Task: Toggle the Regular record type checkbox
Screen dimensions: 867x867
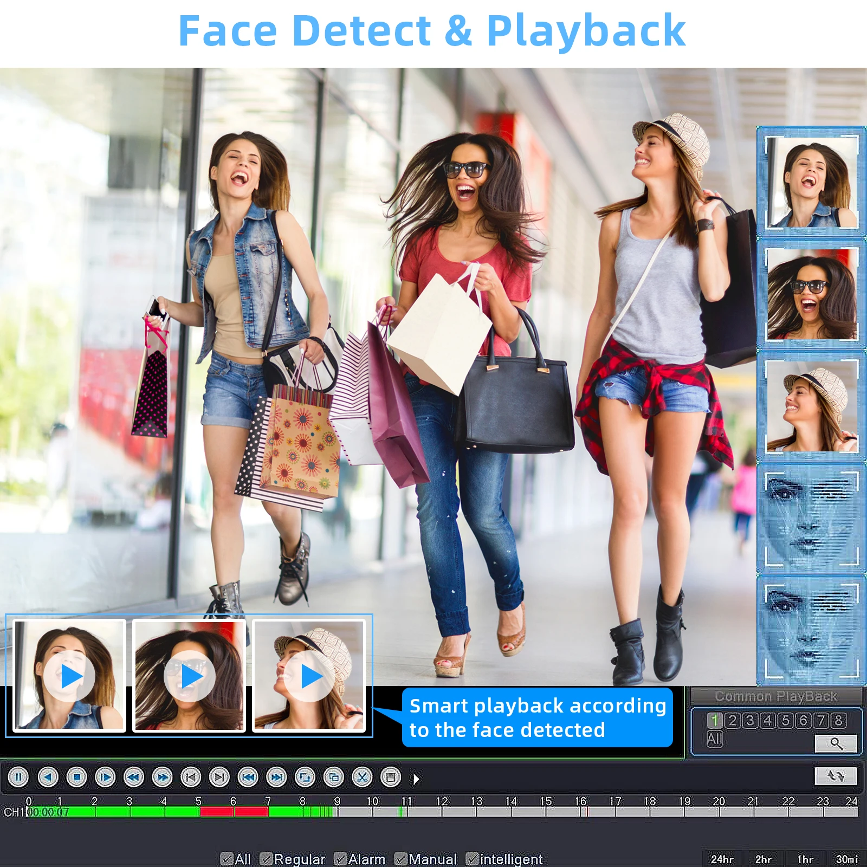Action: (266, 859)
